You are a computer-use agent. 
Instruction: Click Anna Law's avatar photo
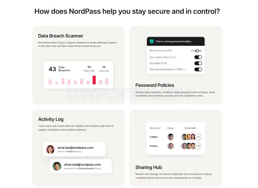pyautogui.click(x=50, y=149)
